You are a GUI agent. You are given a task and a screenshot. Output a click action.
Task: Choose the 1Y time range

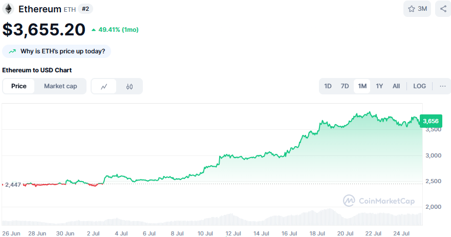[379, 86]
